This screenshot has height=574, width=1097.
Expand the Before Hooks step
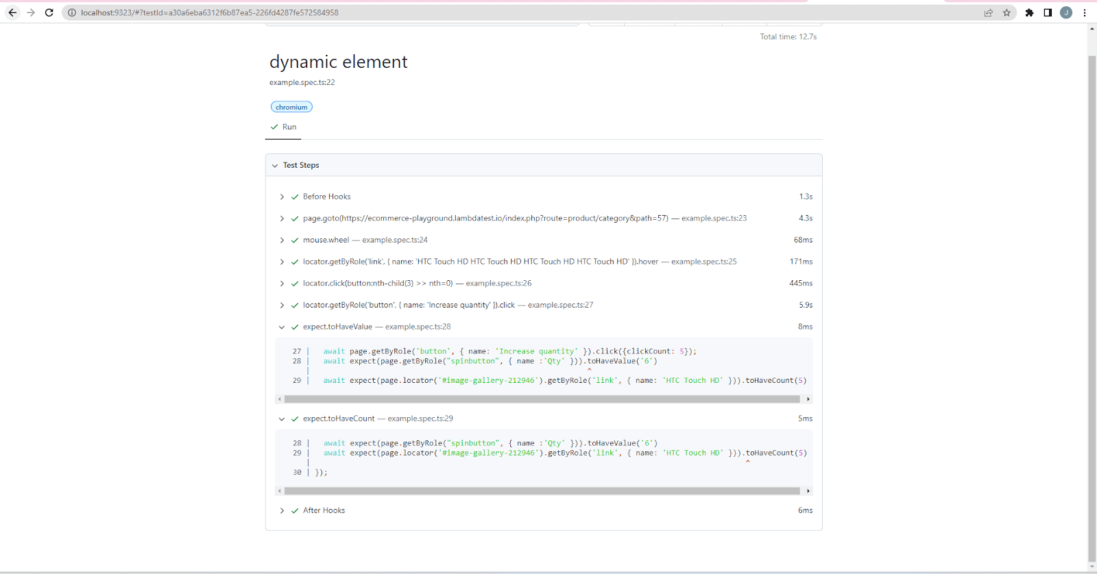point(282,197)
